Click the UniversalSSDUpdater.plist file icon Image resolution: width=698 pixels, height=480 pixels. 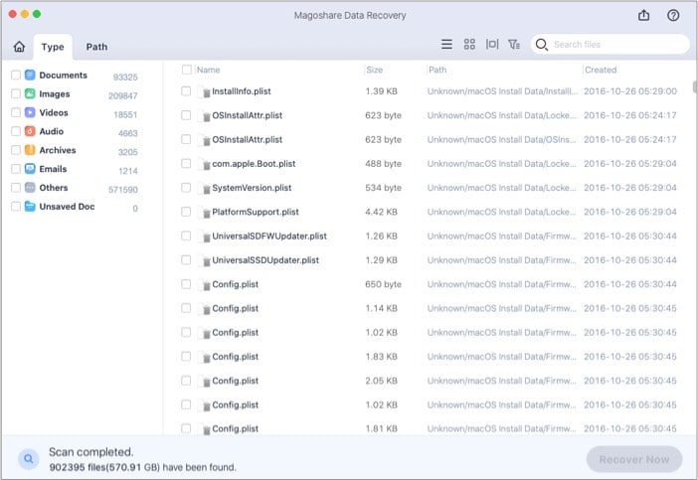205,260
